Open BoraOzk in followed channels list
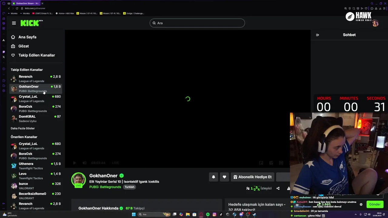Screen dimensions: 388x218 (36, 109)
